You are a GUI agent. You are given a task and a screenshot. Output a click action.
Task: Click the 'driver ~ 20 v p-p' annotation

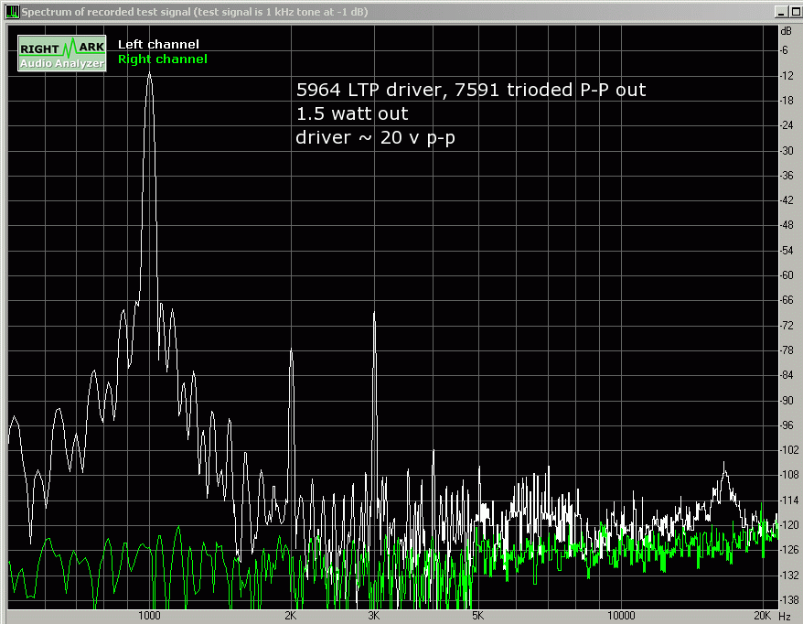[x=375, y=137]
